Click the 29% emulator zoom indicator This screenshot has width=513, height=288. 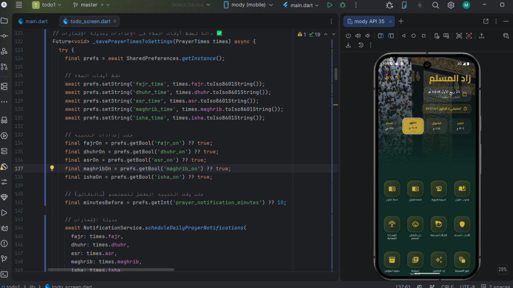(502, 269)
